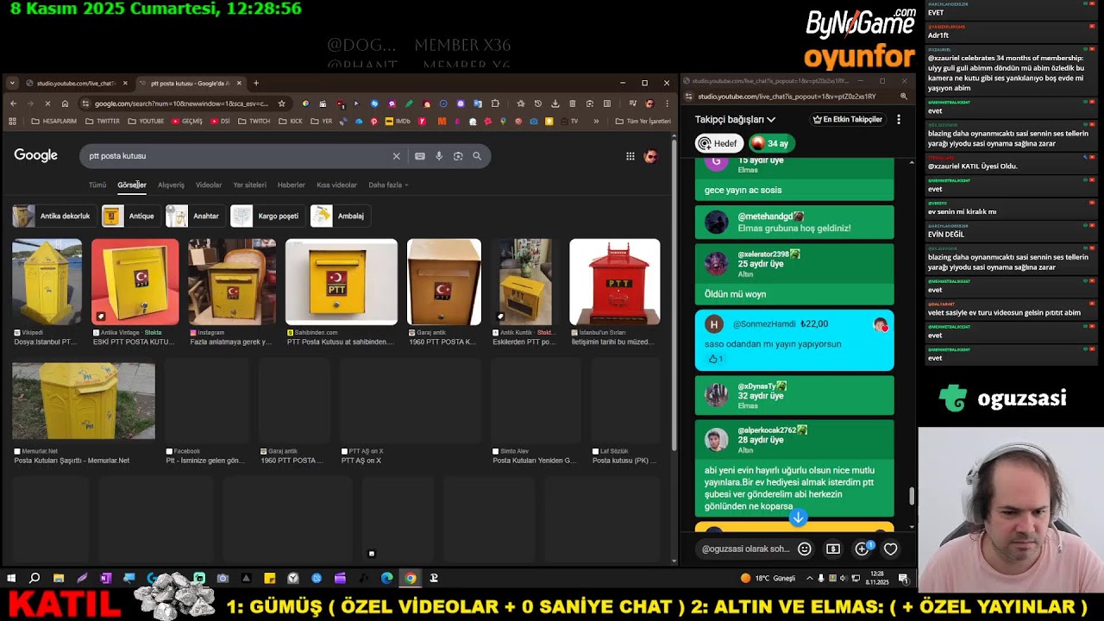The width and height of the screenshot is (1104, 621).
Task: Click En Etkin Takipçiler button
Action: coord(847,119)
